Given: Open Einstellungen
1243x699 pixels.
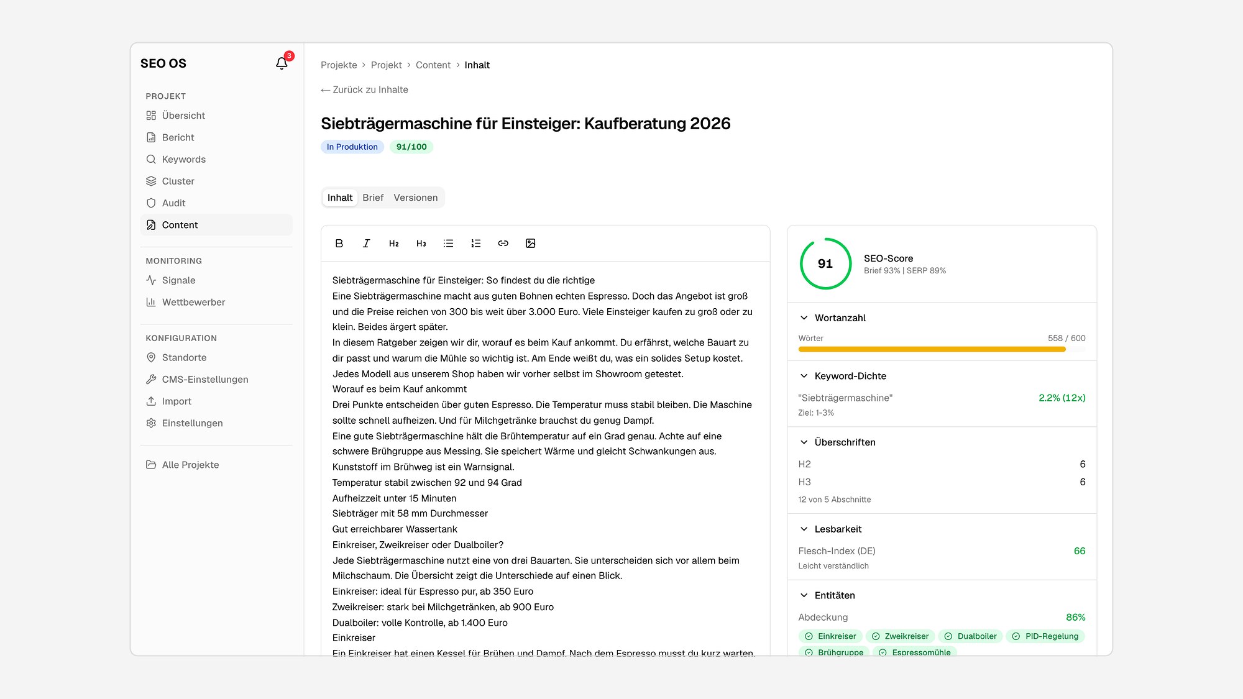Looking at the screenshot, I should coord(216,423).
